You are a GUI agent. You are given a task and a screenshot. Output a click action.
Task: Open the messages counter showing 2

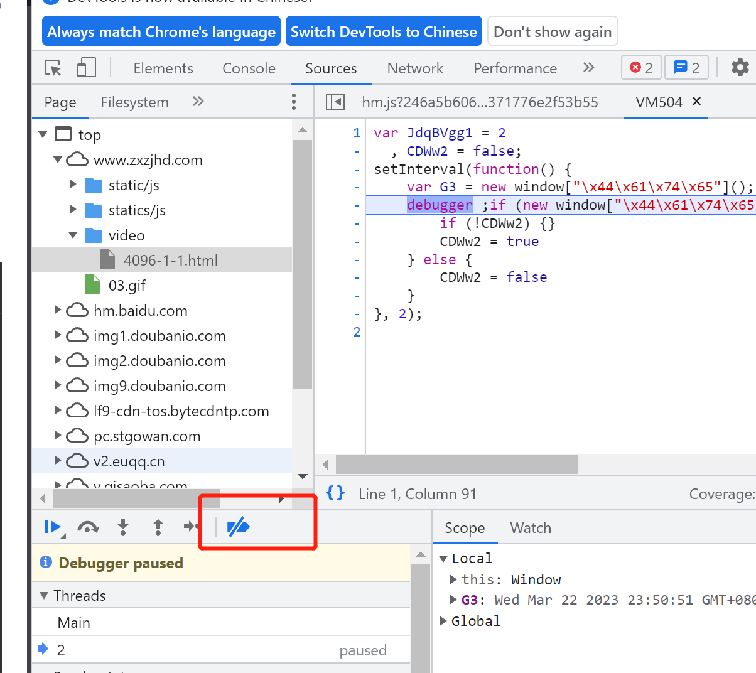pyautogui.click(x=686, y=67)
